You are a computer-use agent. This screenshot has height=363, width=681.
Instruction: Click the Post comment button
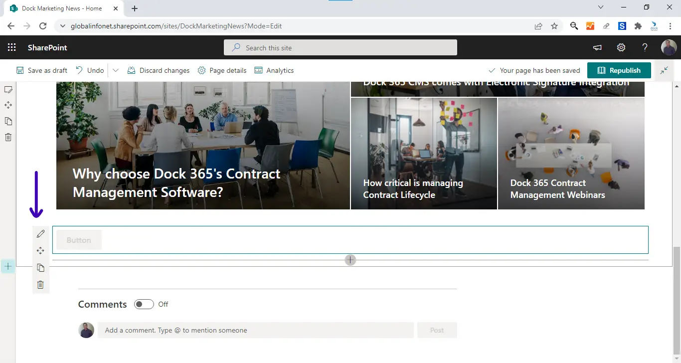pos(437,330)
